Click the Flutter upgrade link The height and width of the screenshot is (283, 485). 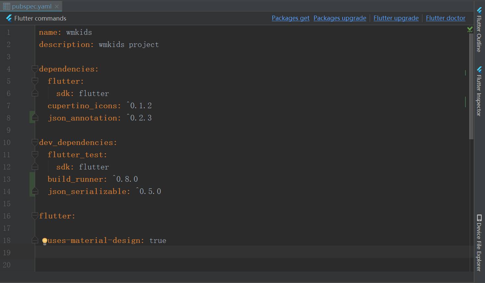pos(396,18)
